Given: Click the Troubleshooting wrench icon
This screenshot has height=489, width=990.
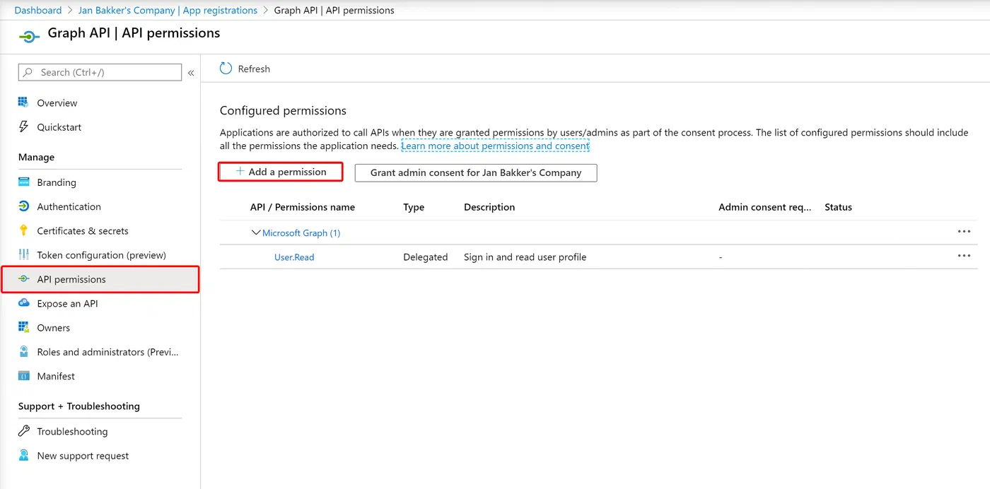Looking at the screenshot, I should pos(23,431).
